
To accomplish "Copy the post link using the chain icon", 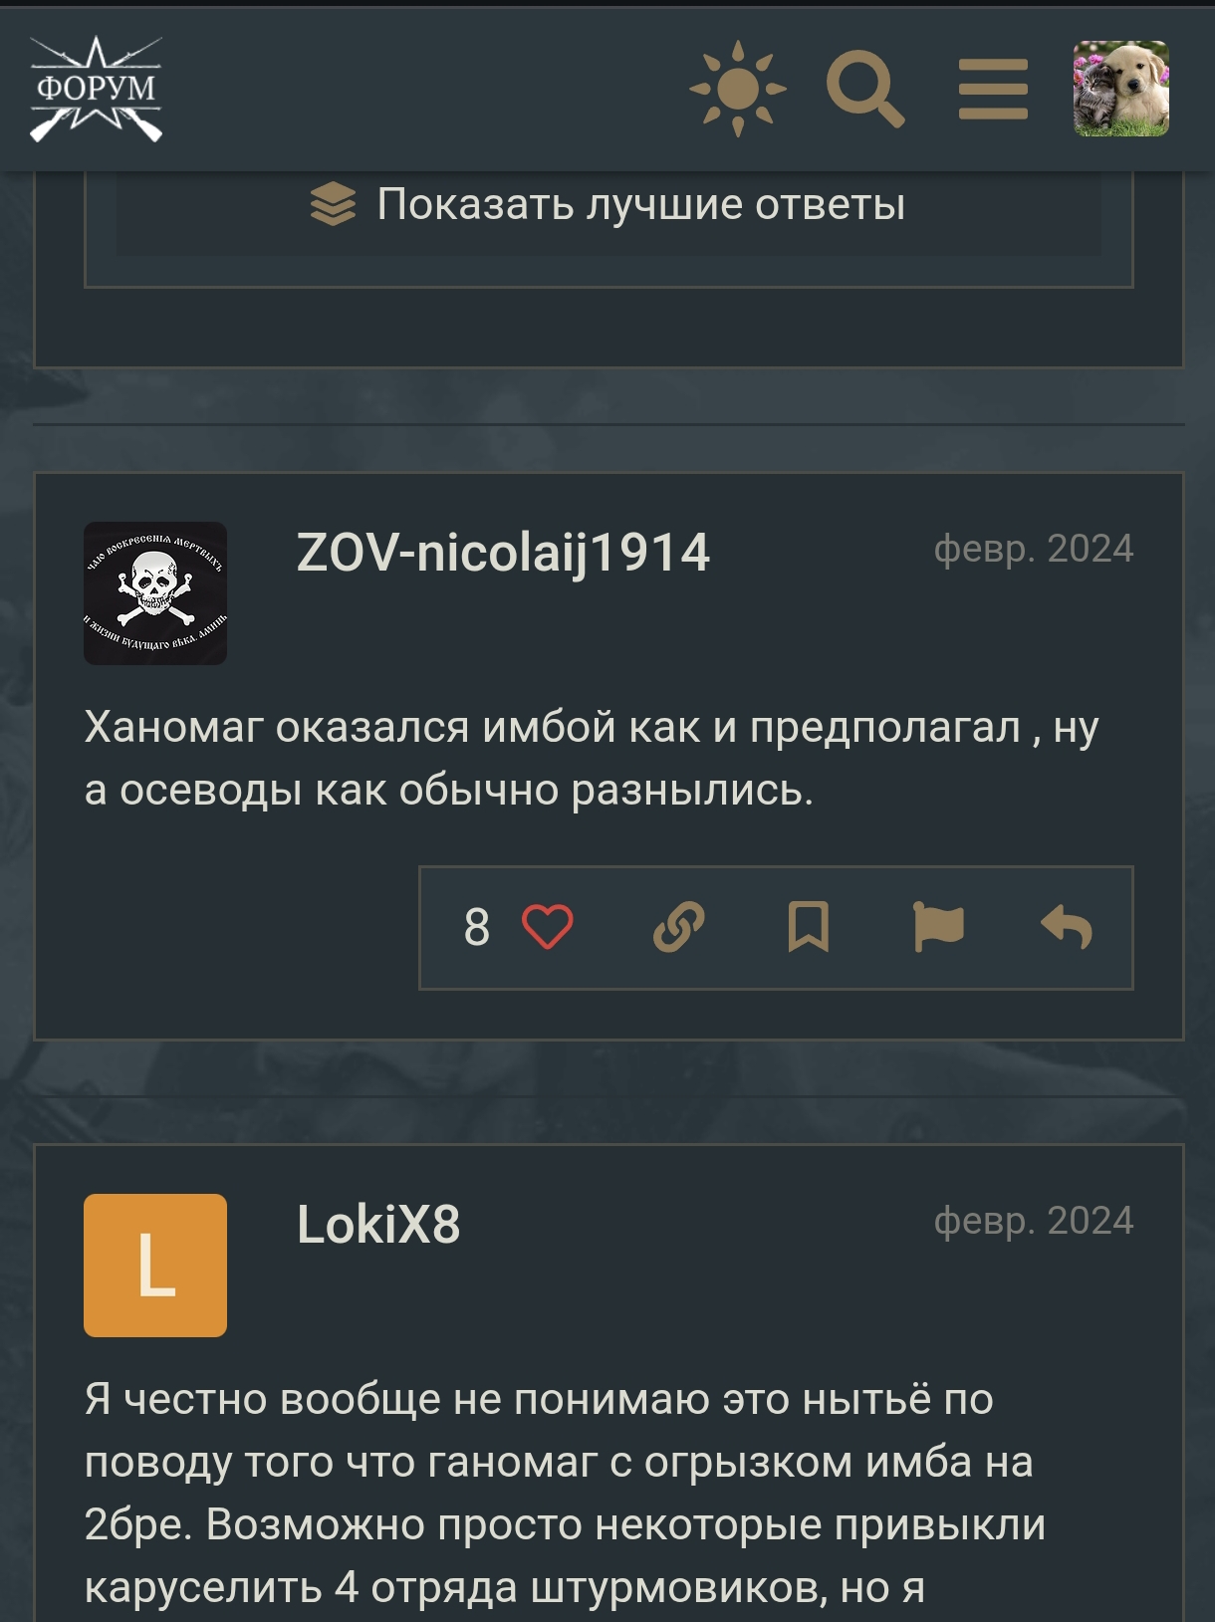I will click(679, 927).
